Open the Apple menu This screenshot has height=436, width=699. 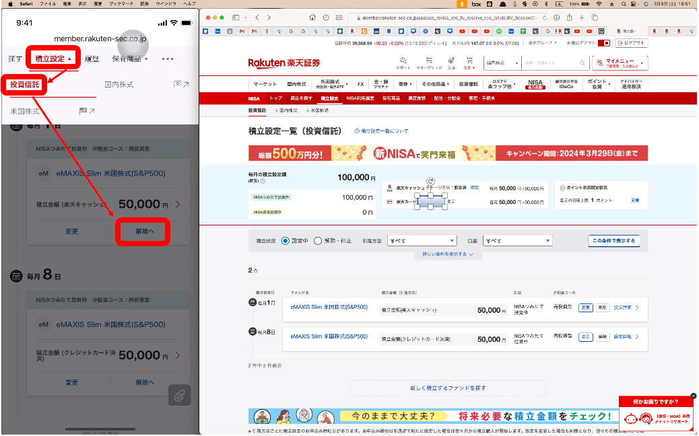10,3
